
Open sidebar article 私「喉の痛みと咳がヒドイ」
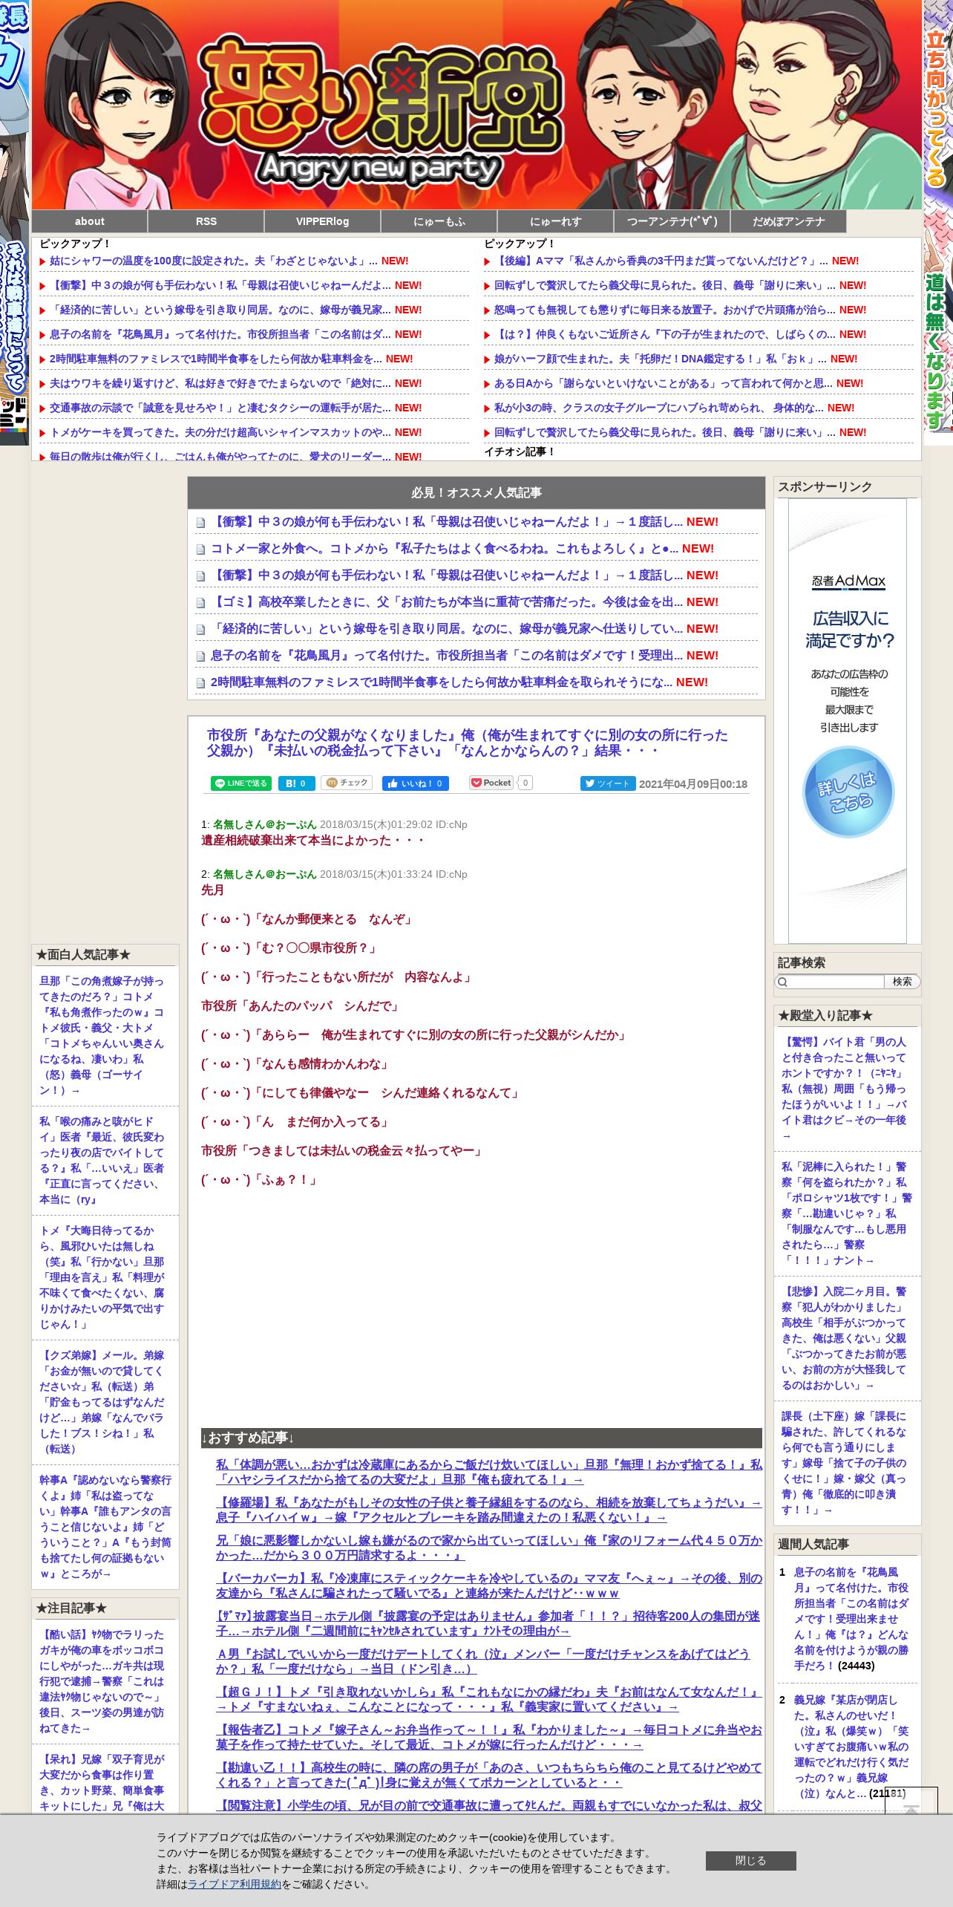click(102, 1161)
